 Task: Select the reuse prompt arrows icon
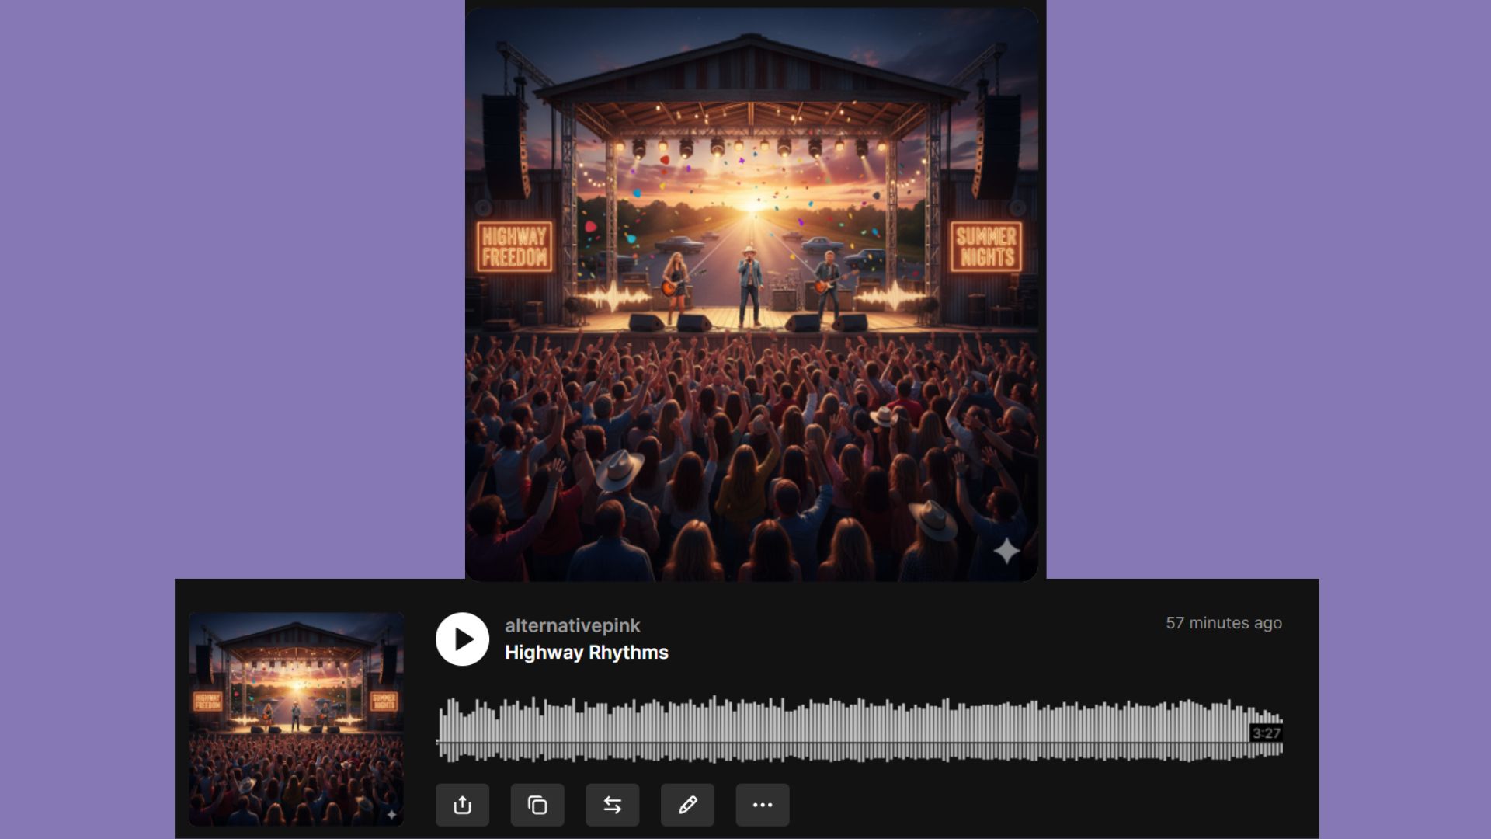(x=613, y=805)
